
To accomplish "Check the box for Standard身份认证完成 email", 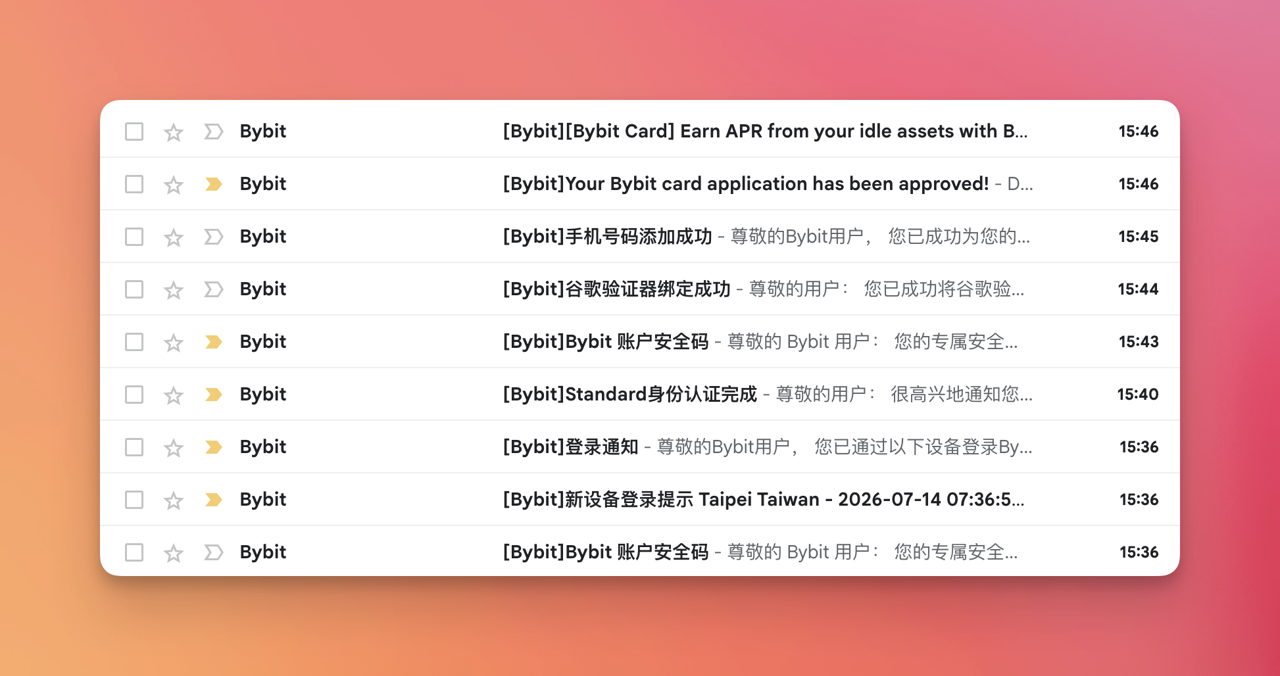I will [134, 395].
